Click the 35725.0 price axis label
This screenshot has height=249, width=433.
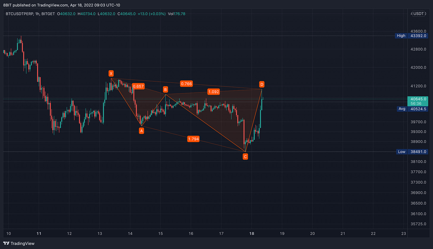pyautogui.click(x=418, y=224)
